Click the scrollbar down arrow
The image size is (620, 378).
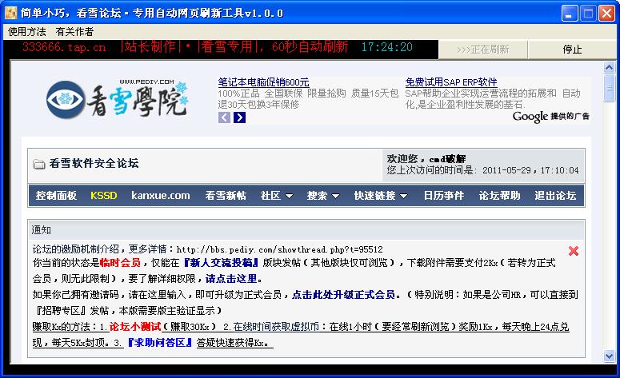click(x=610, y=356)
